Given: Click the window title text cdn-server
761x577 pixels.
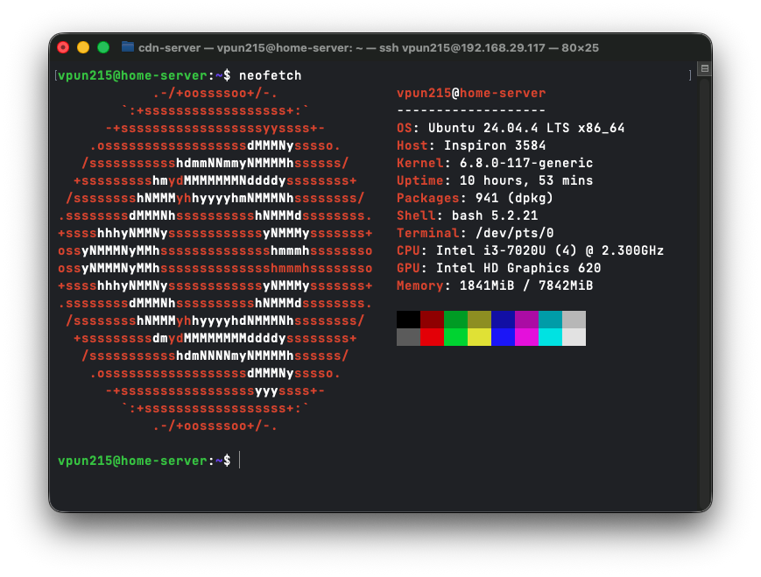Looking at the screenshot, I should 169,47.
